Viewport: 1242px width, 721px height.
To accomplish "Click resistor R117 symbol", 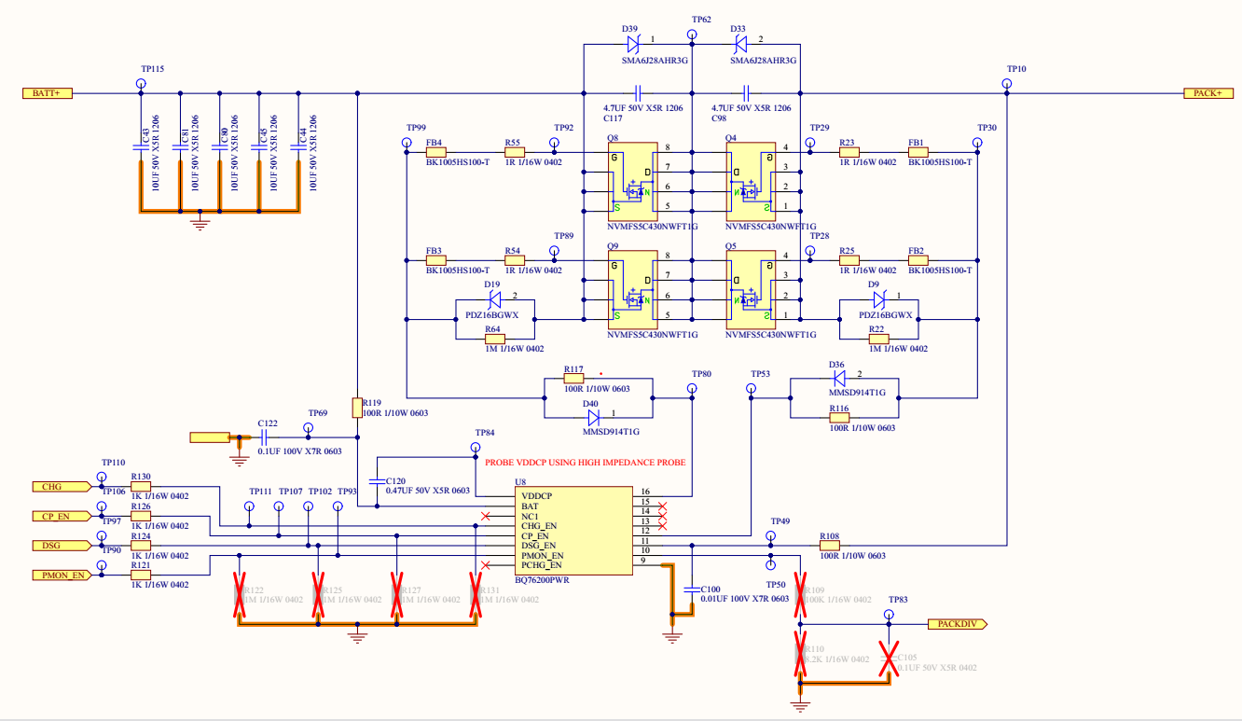I will click(573, 379).
